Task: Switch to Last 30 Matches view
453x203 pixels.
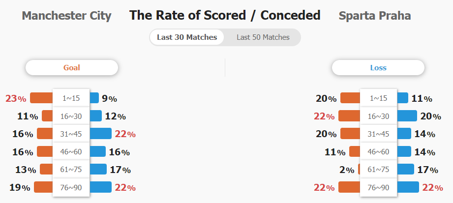Action: click(187, 37)
